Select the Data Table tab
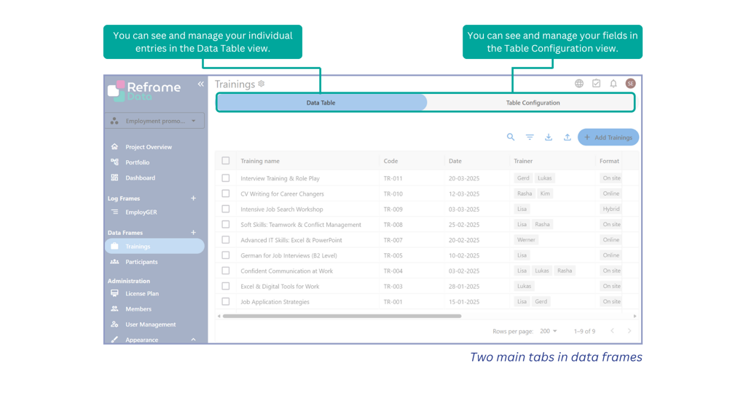746x419 pixels. pyautogui.click(x=321, y=103)
